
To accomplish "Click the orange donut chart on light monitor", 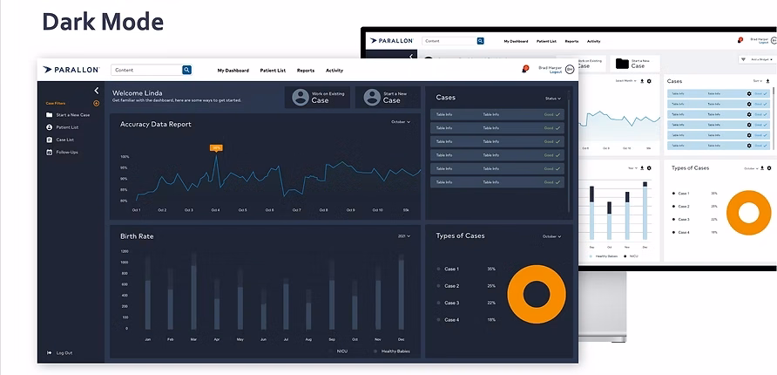I will tap(749, 212).
